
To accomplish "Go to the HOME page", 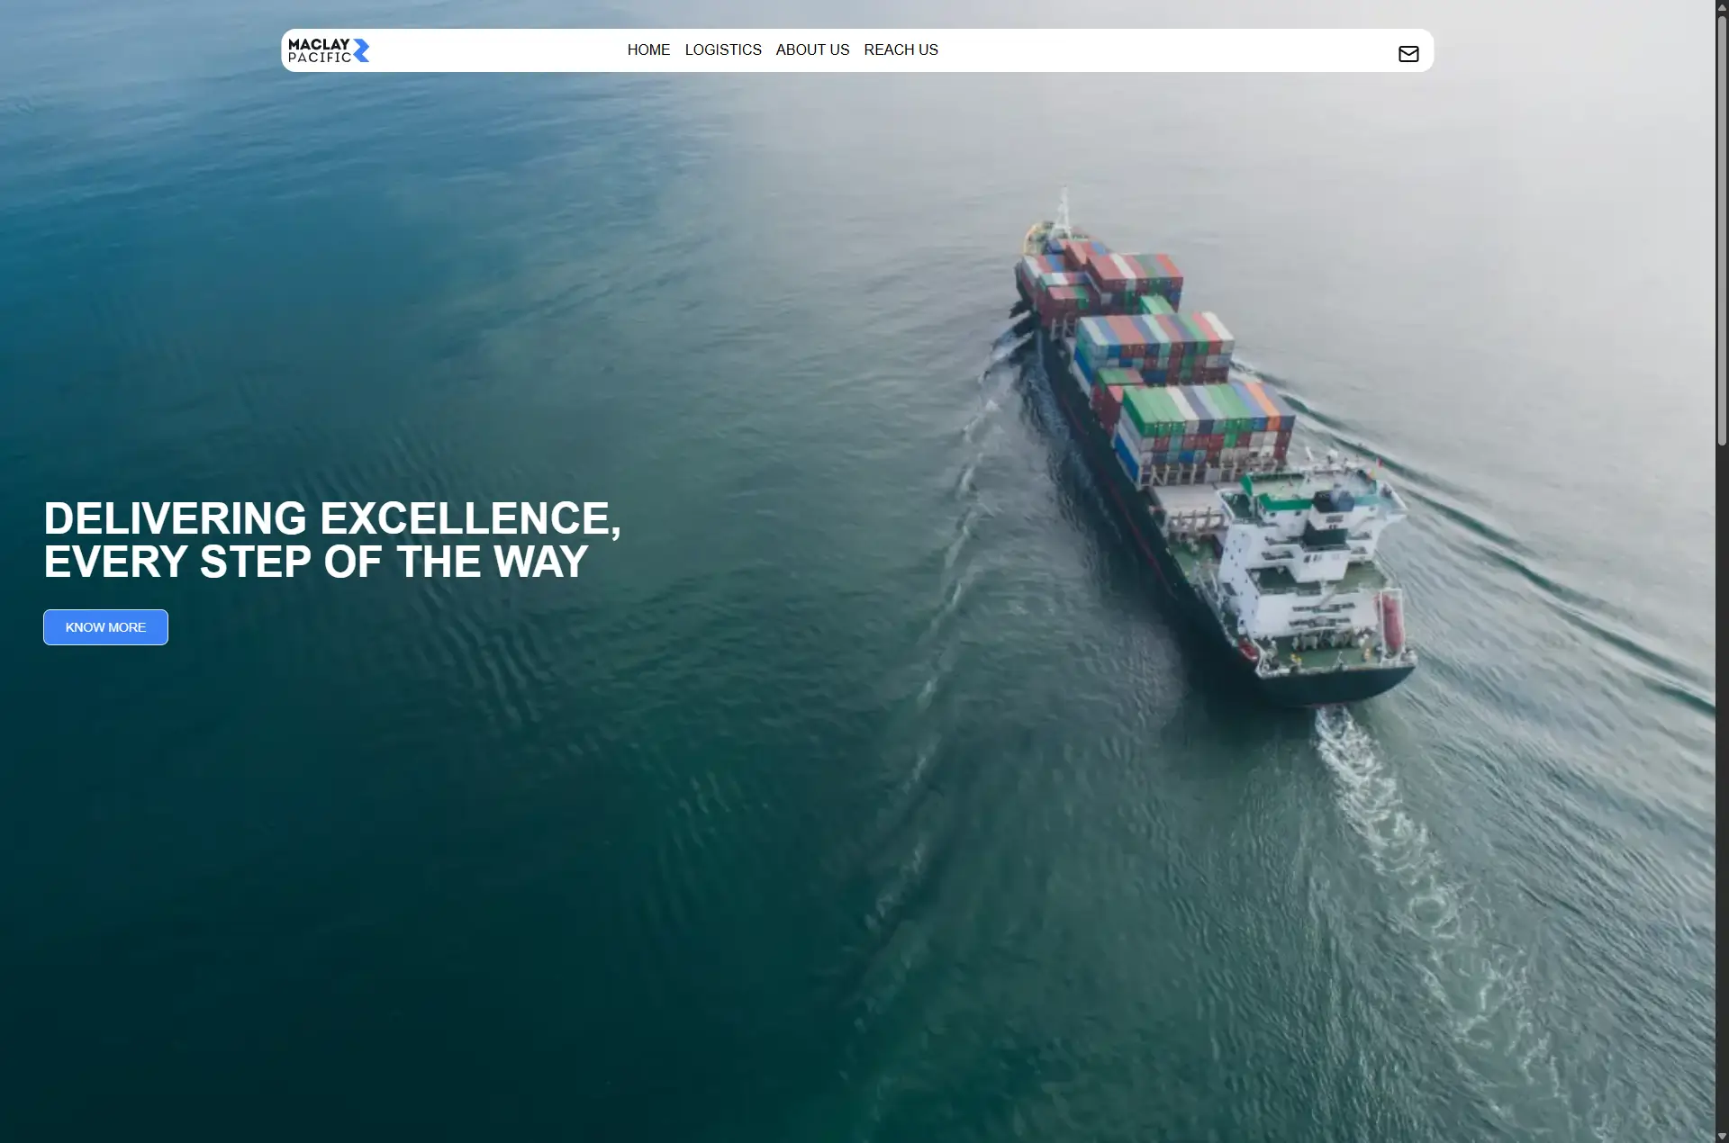I will 648,50.
